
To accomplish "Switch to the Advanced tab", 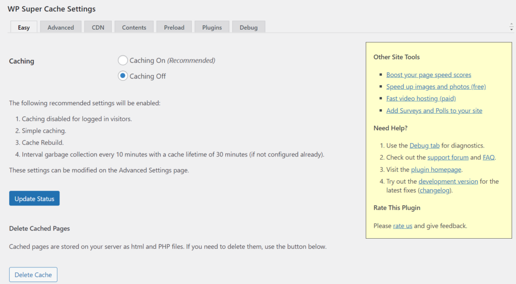I will (x=60, y=27).
